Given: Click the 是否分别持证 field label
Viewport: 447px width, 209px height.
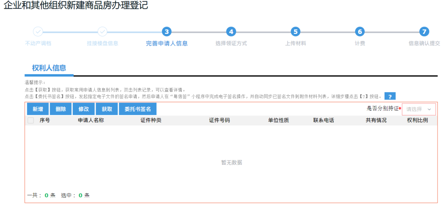Looking at the screenshot, I should tap(382, 108).
